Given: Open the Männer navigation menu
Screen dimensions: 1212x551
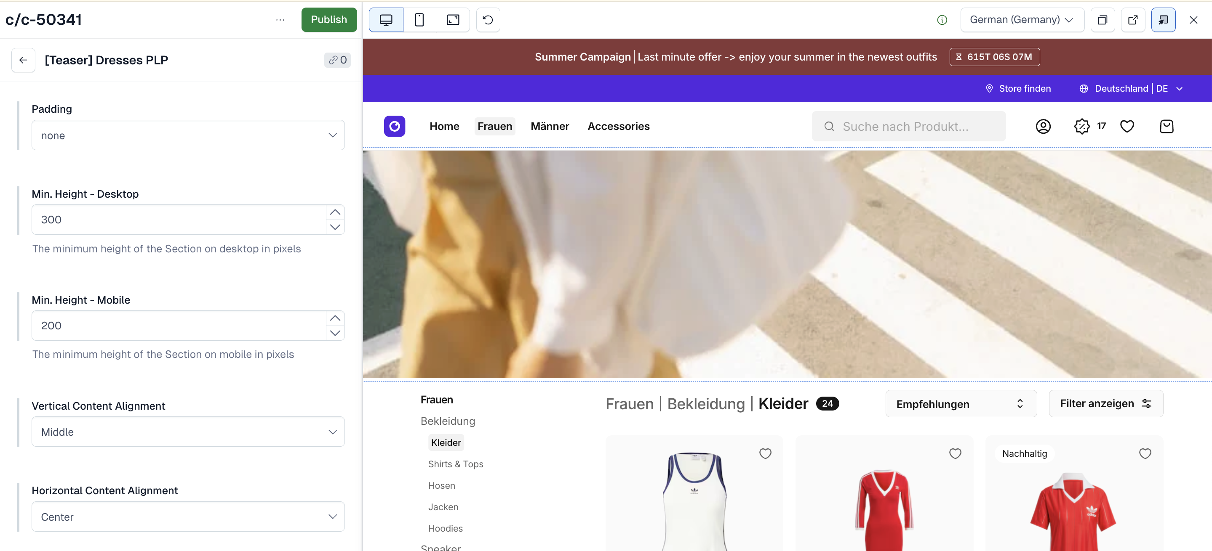Looking at the screenshot, I should point(550,126).
